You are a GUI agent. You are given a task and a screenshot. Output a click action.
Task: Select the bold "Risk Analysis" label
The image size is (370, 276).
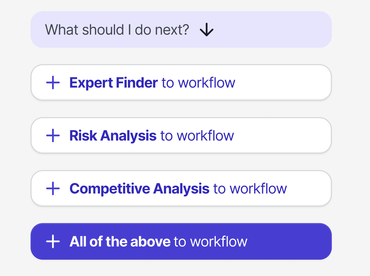coord(113,135)
